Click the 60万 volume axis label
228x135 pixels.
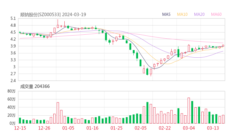tap(11, 99)
